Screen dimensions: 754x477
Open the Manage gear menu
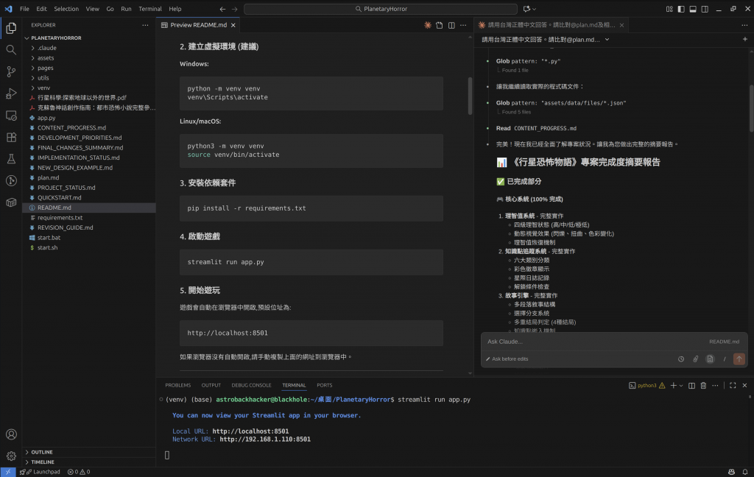[11, 456]
